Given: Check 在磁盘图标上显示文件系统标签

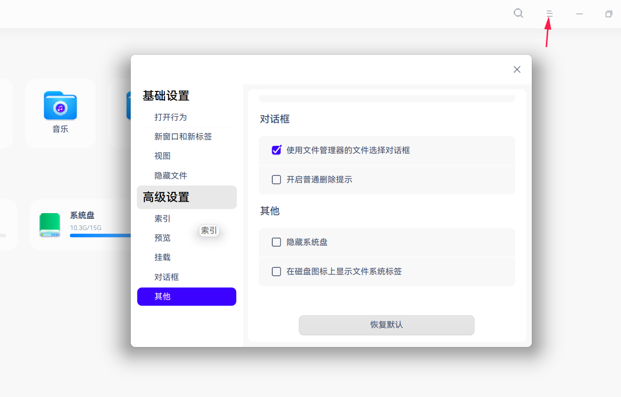Looking at the screenshot, I should (277, 272).
